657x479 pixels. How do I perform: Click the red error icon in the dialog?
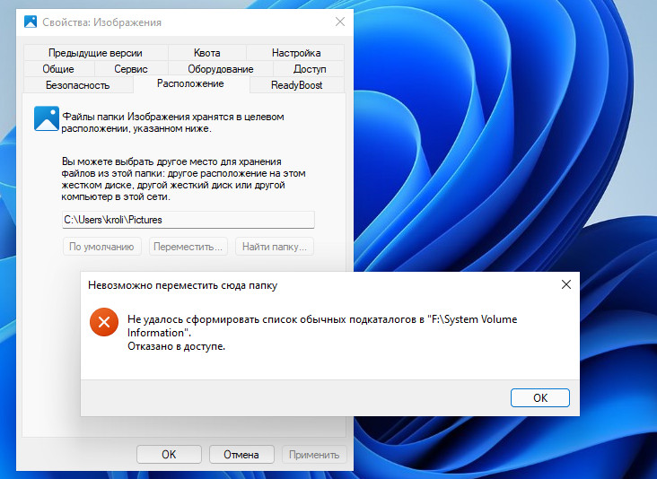click(104, 322)
